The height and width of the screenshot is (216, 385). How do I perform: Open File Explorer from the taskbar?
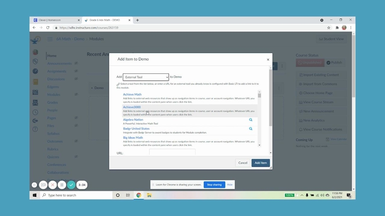149,195
